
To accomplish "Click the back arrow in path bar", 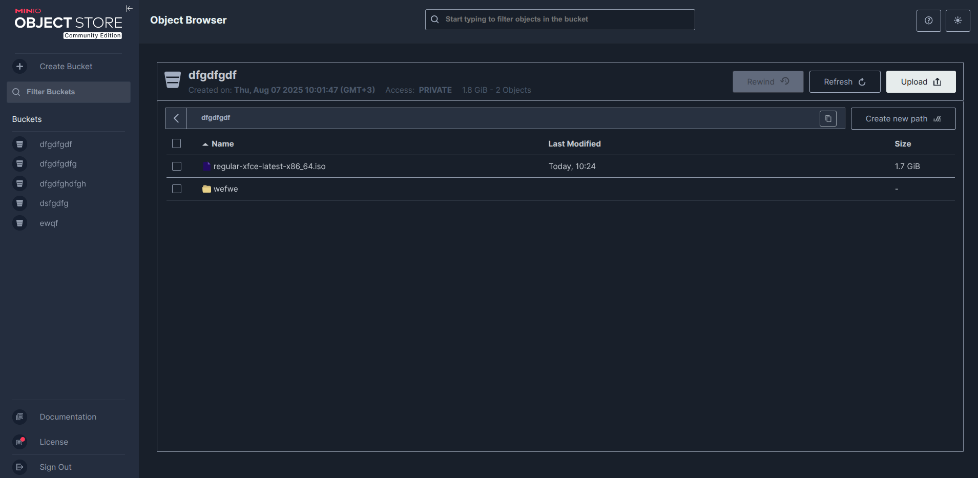I will pos(176,118).
